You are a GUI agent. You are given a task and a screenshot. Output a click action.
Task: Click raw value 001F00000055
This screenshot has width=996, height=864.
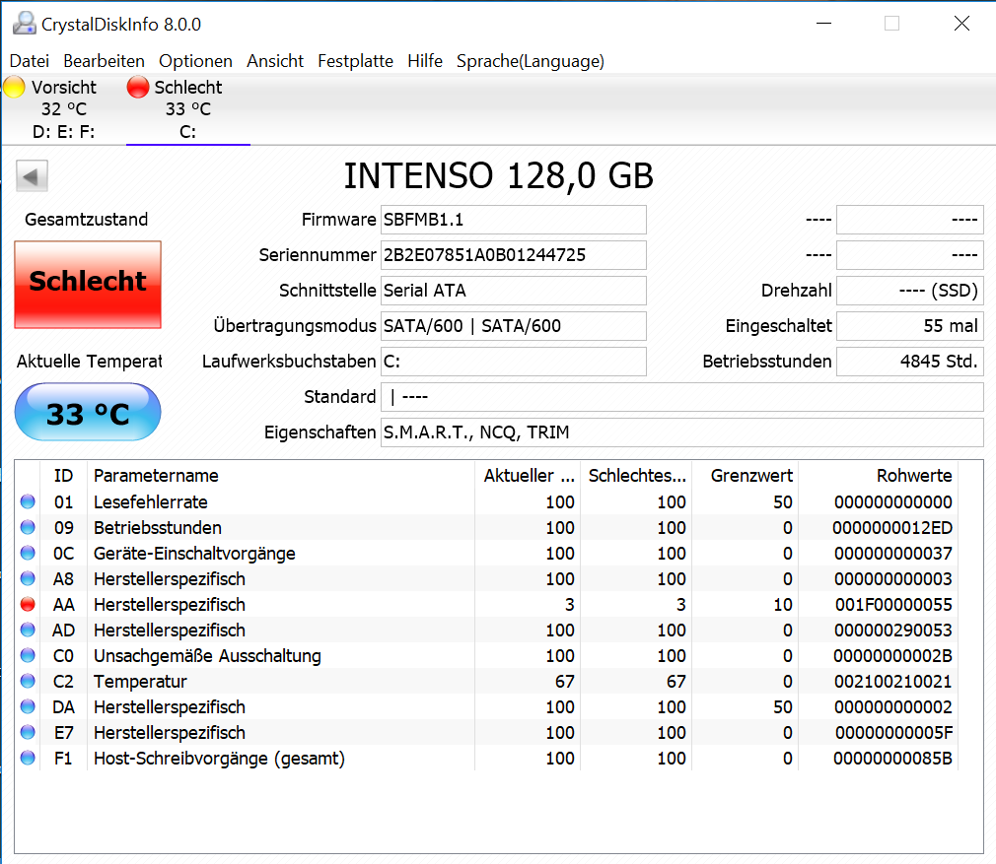893,605
